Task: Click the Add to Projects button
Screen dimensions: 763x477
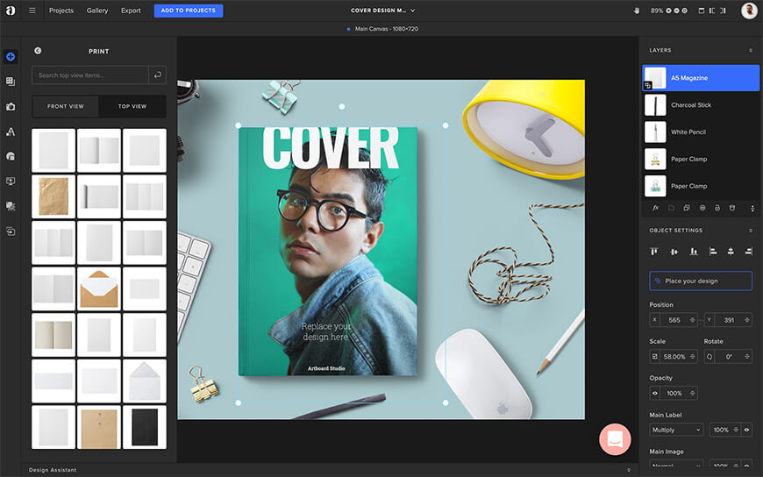Action: [189, 11]
